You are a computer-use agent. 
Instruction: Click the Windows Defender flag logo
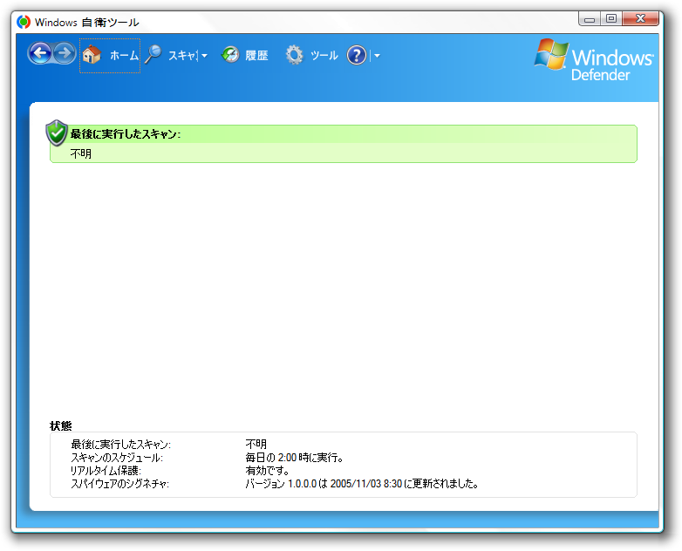pyautogui.click(x=551, y=54)
